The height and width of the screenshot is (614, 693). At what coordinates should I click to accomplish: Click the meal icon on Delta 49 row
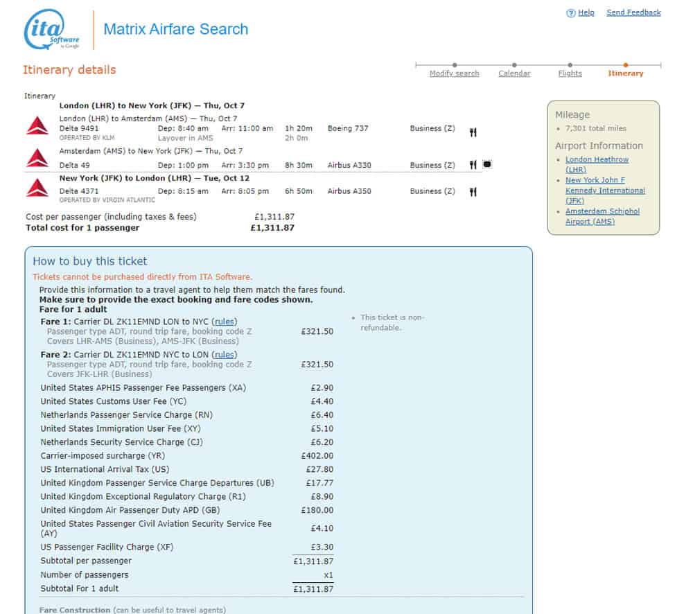(x=473, y=165)
